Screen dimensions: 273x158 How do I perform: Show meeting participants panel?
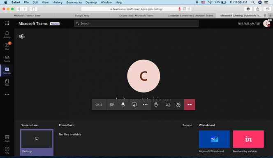coord(178,105)
